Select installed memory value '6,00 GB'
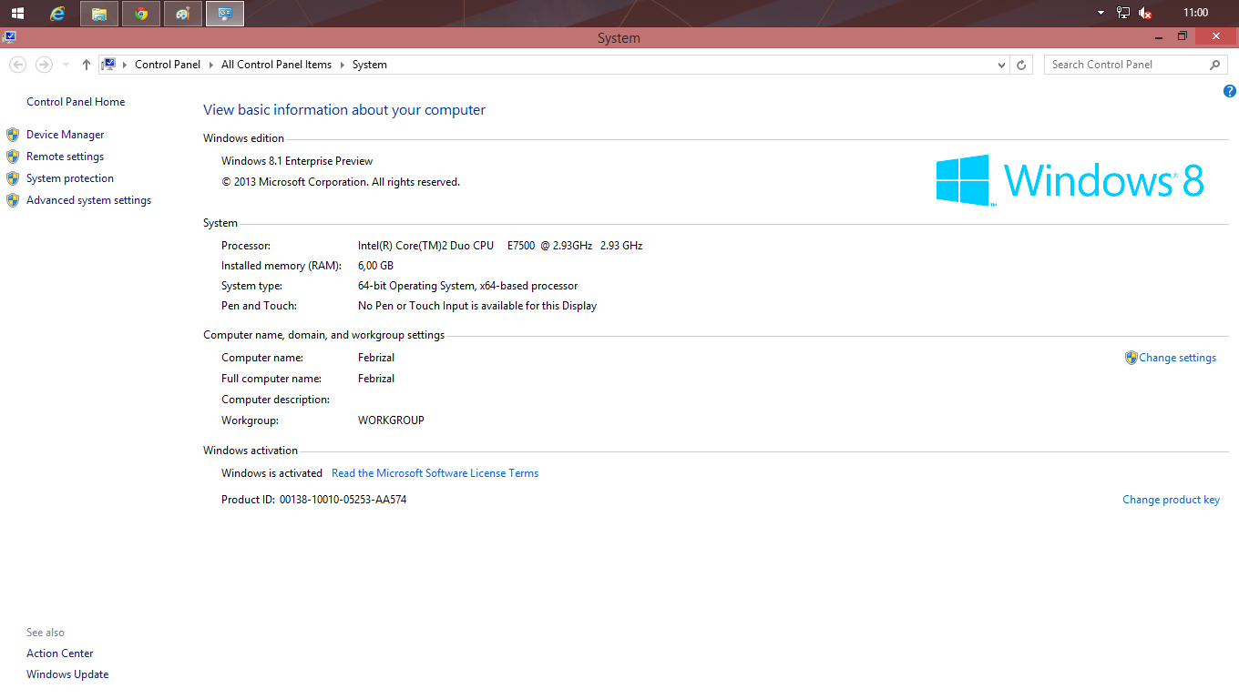Viewport: 1239px width, 699px height. pyautogui.click(x=375, y=266)
